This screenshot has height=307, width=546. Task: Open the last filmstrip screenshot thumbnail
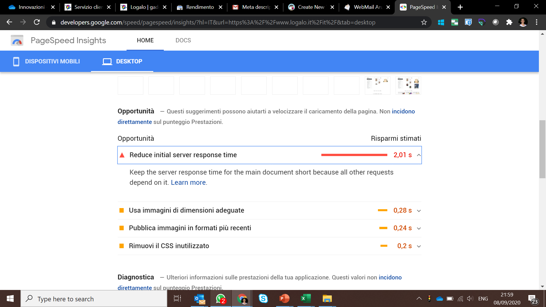tap(408, 85)
